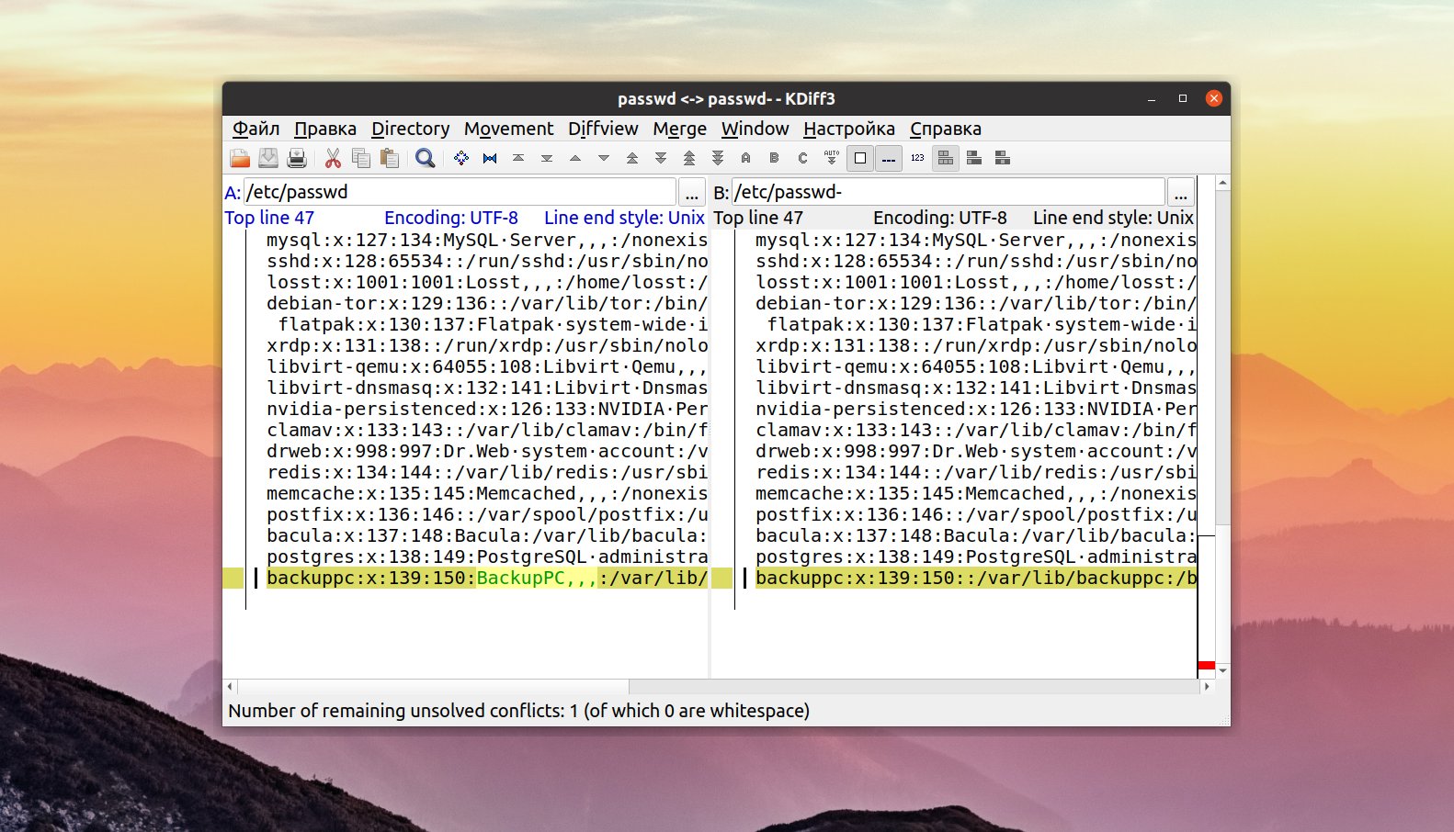Screen dimensions: 1454x832
Task: Click the Line end style: Unix label A
Action: 624,218
